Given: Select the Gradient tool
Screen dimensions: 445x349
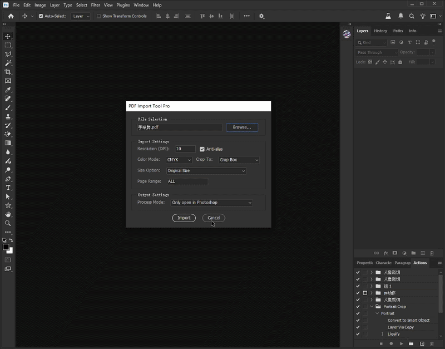Looking at the screenshot, I should click(x=8, y=143).
